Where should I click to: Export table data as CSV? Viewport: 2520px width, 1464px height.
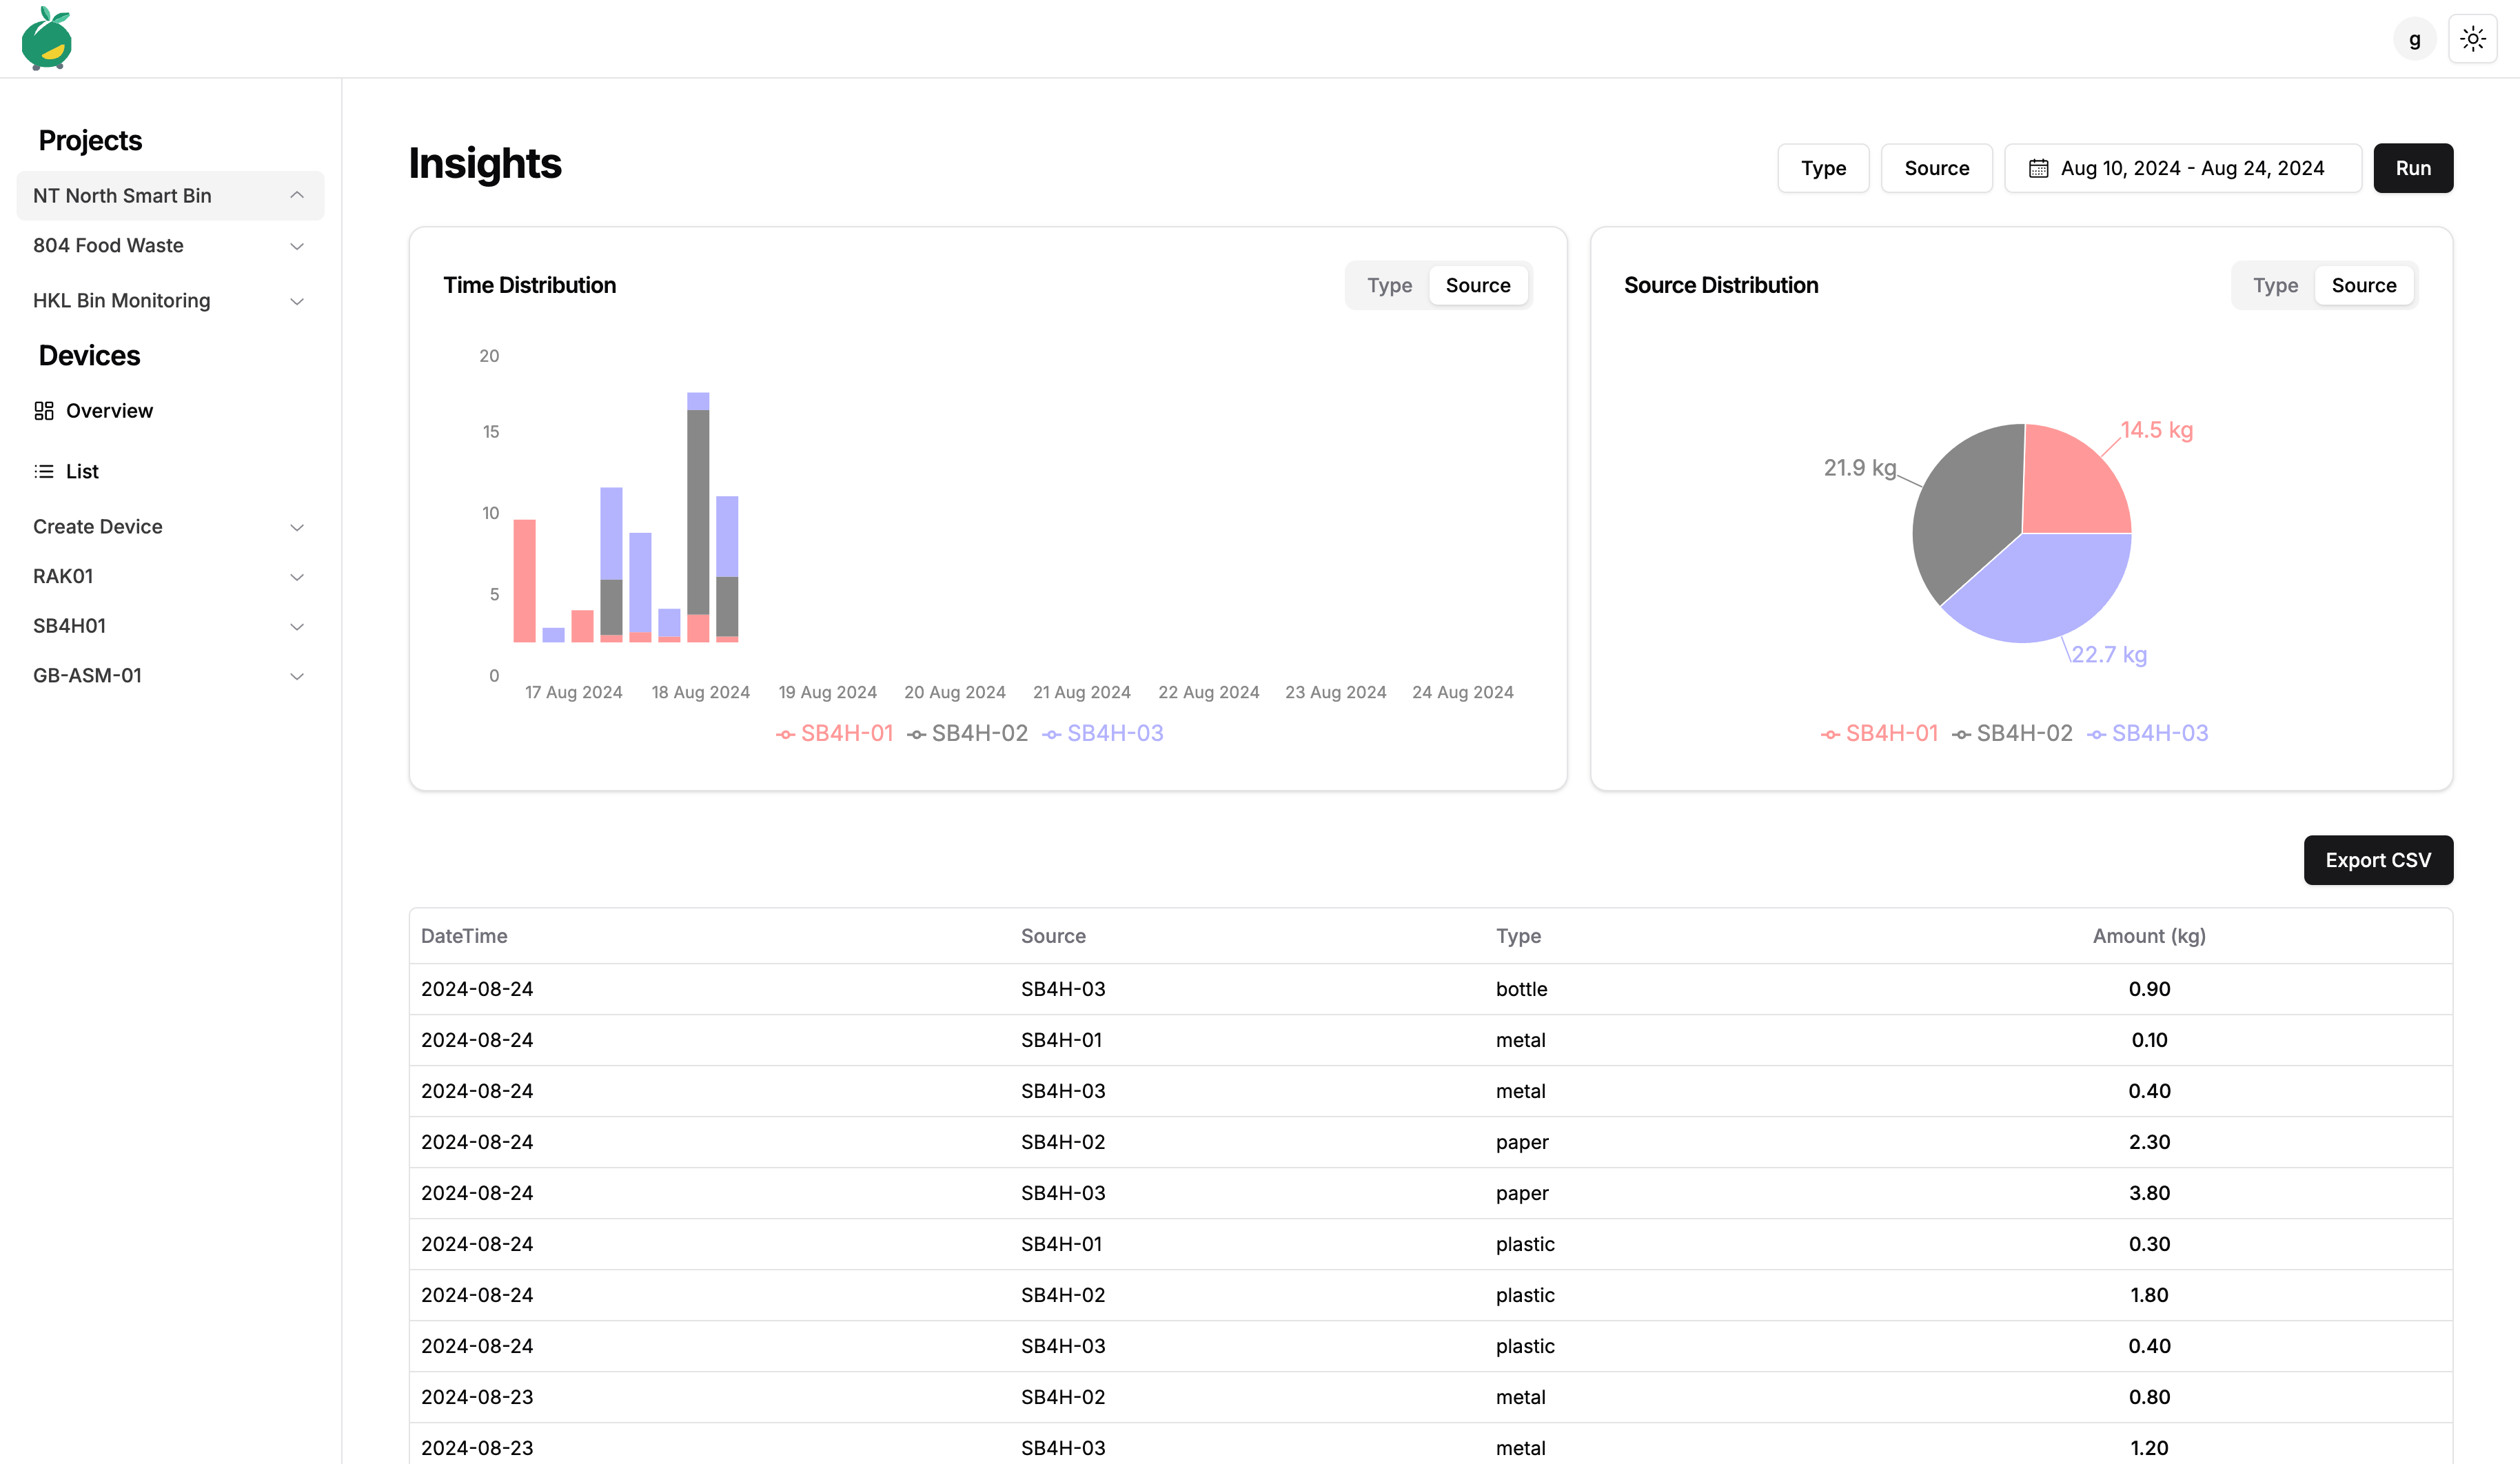click(x=2378, y=860)
